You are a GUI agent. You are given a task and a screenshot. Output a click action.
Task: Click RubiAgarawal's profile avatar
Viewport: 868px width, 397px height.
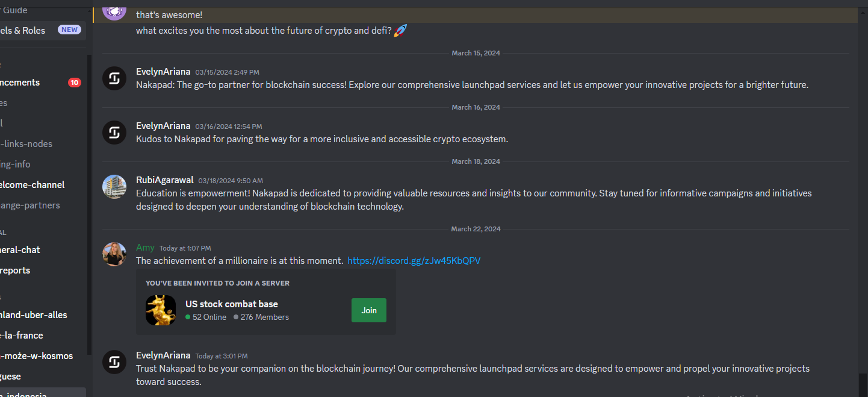114,187
